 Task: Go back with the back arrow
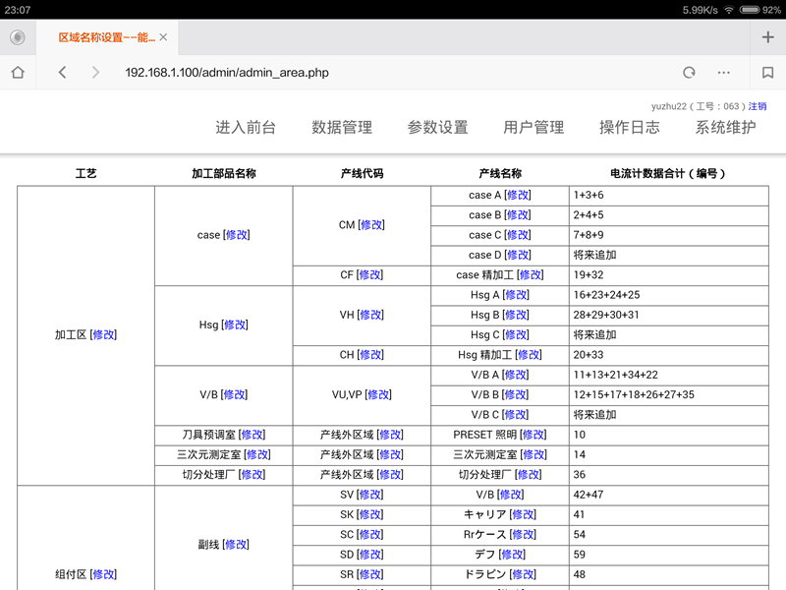click(x=62, y=72)
